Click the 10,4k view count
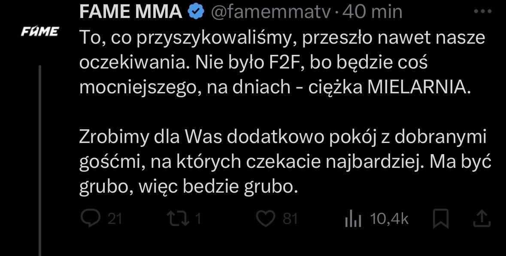The height and width of the screenshot is (256, 506). coord(389,219)
